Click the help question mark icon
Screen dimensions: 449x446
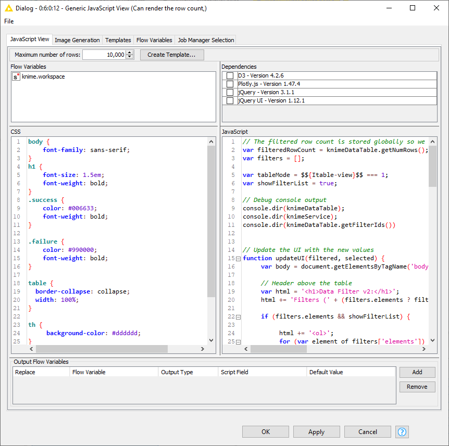[402, 431]
